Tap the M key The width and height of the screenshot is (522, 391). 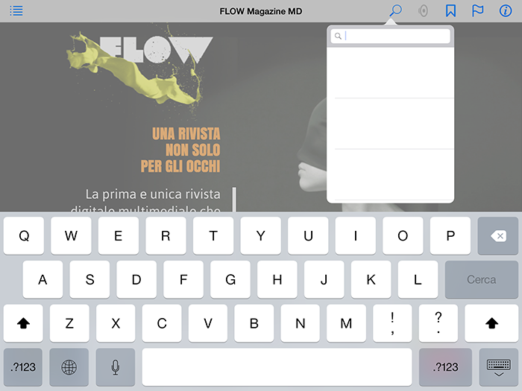[346, 322]
